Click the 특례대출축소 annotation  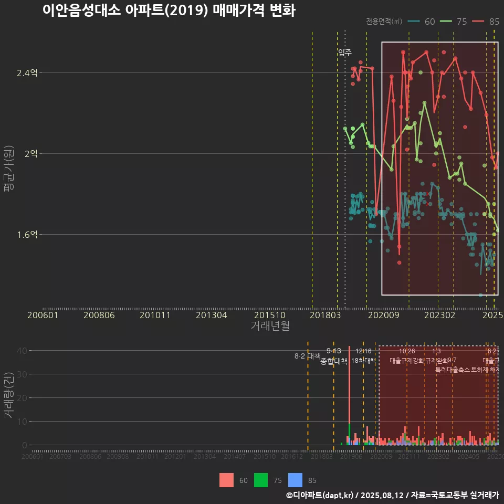point(453,370)
